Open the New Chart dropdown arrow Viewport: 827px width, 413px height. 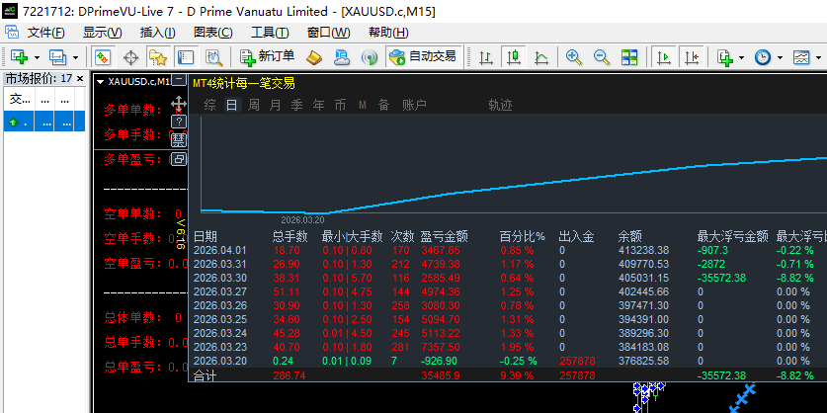(37, 57)
